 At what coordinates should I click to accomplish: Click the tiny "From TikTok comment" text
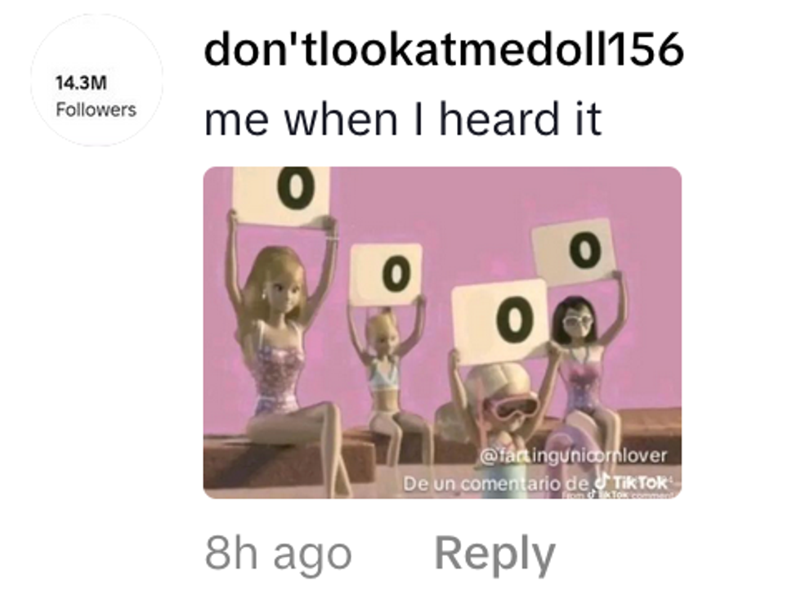620,495
